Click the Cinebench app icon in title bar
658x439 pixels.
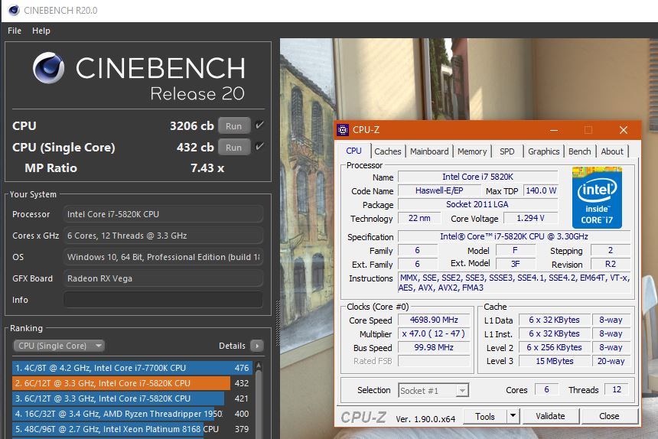[14, 10]
